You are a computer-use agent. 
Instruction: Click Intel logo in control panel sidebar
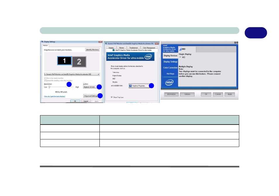[169, 82]
